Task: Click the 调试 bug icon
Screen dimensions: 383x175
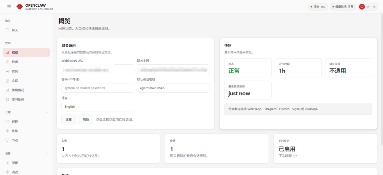Action: (x=7, y=172)
